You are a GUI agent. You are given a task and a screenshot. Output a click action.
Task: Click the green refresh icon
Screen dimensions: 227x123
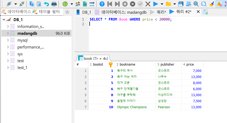65,4
